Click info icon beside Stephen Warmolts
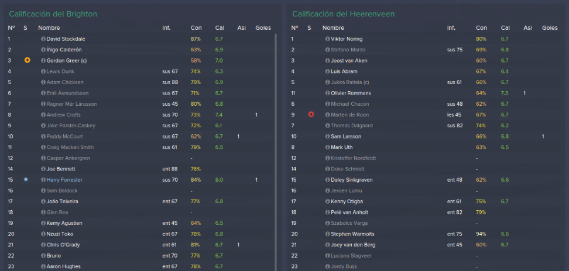This screenshot has height=271, width=569. (328, 234)
